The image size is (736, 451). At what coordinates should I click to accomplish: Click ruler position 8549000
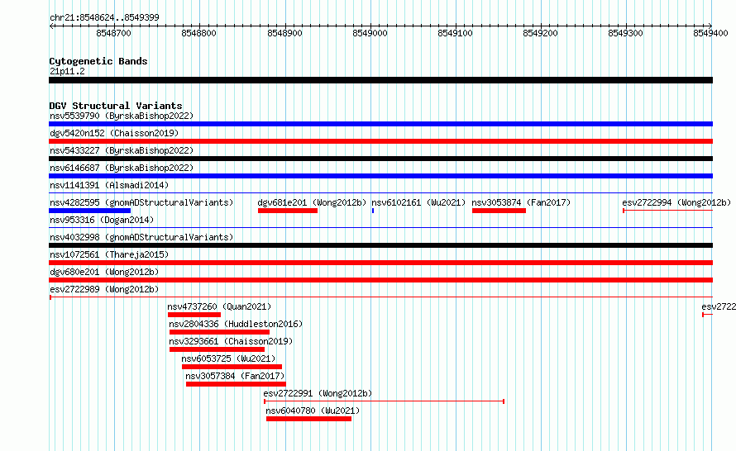(370, 33)
